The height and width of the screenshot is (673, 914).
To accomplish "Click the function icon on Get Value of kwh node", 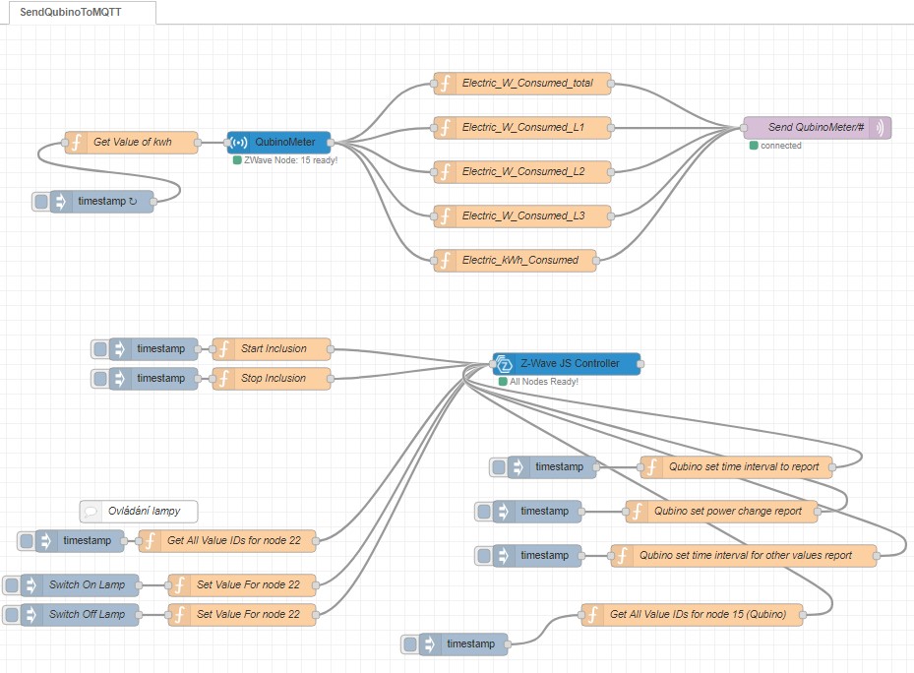I will coord(76,143).
